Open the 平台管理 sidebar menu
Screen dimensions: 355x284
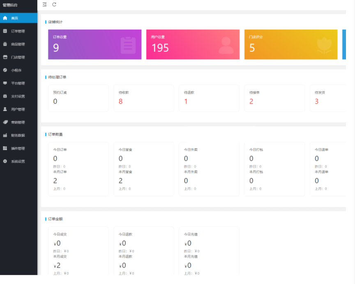[x=18, y=83]
